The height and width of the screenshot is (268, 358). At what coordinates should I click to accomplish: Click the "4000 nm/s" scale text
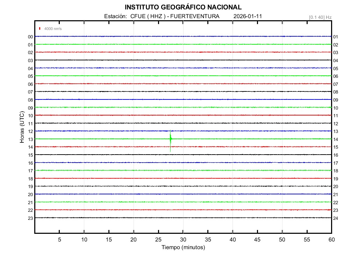point(53,29)
